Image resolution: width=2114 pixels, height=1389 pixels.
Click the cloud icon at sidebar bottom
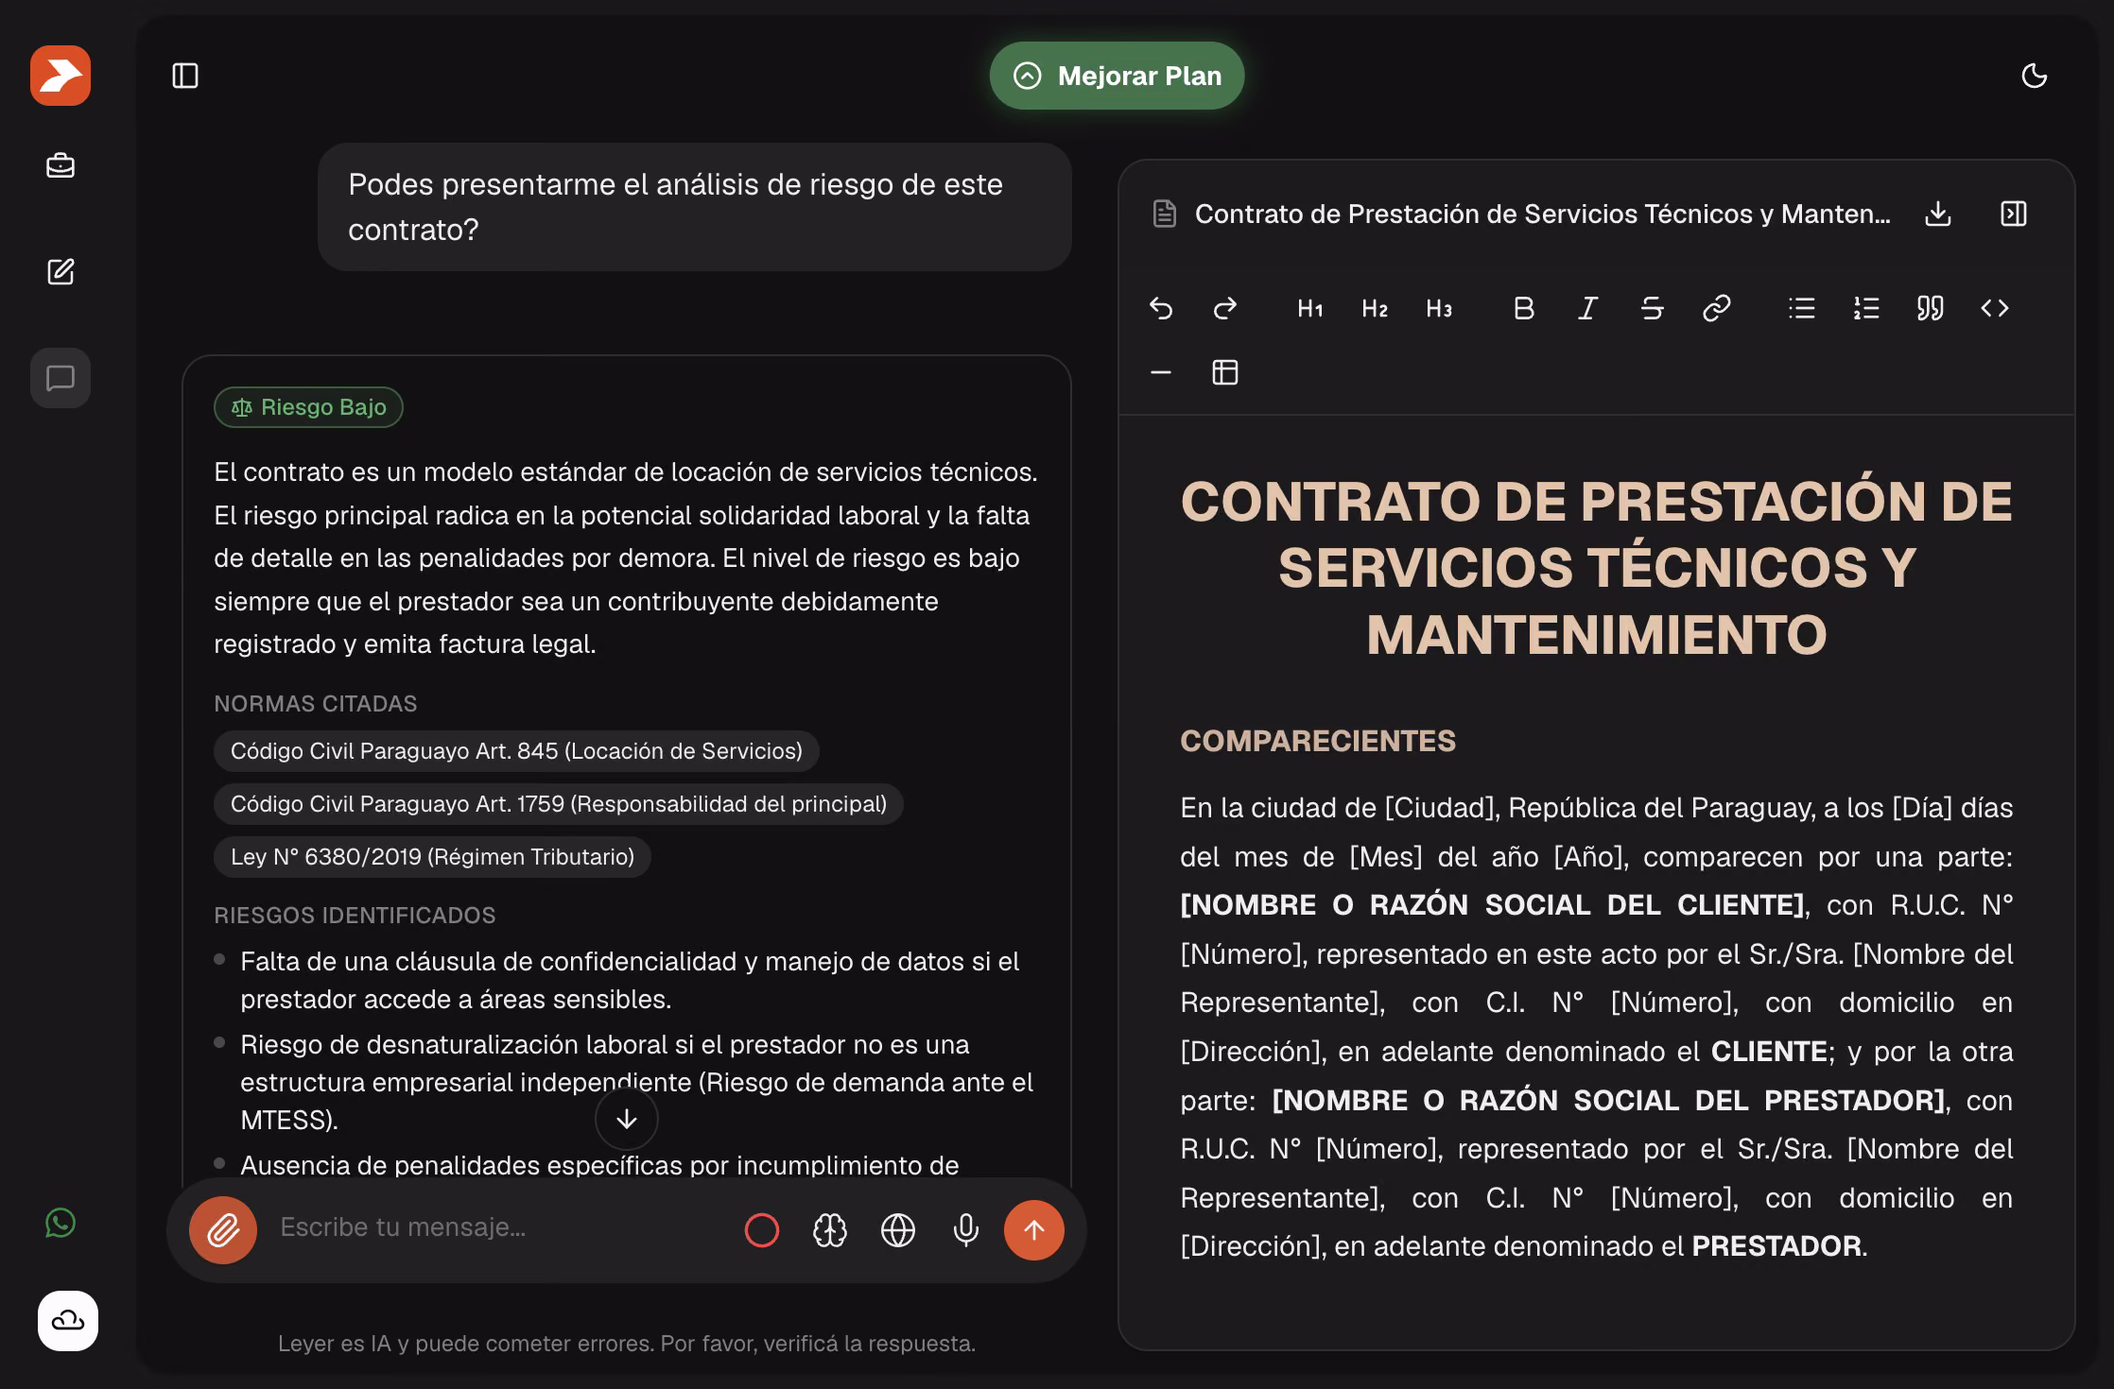point(68,1321)
